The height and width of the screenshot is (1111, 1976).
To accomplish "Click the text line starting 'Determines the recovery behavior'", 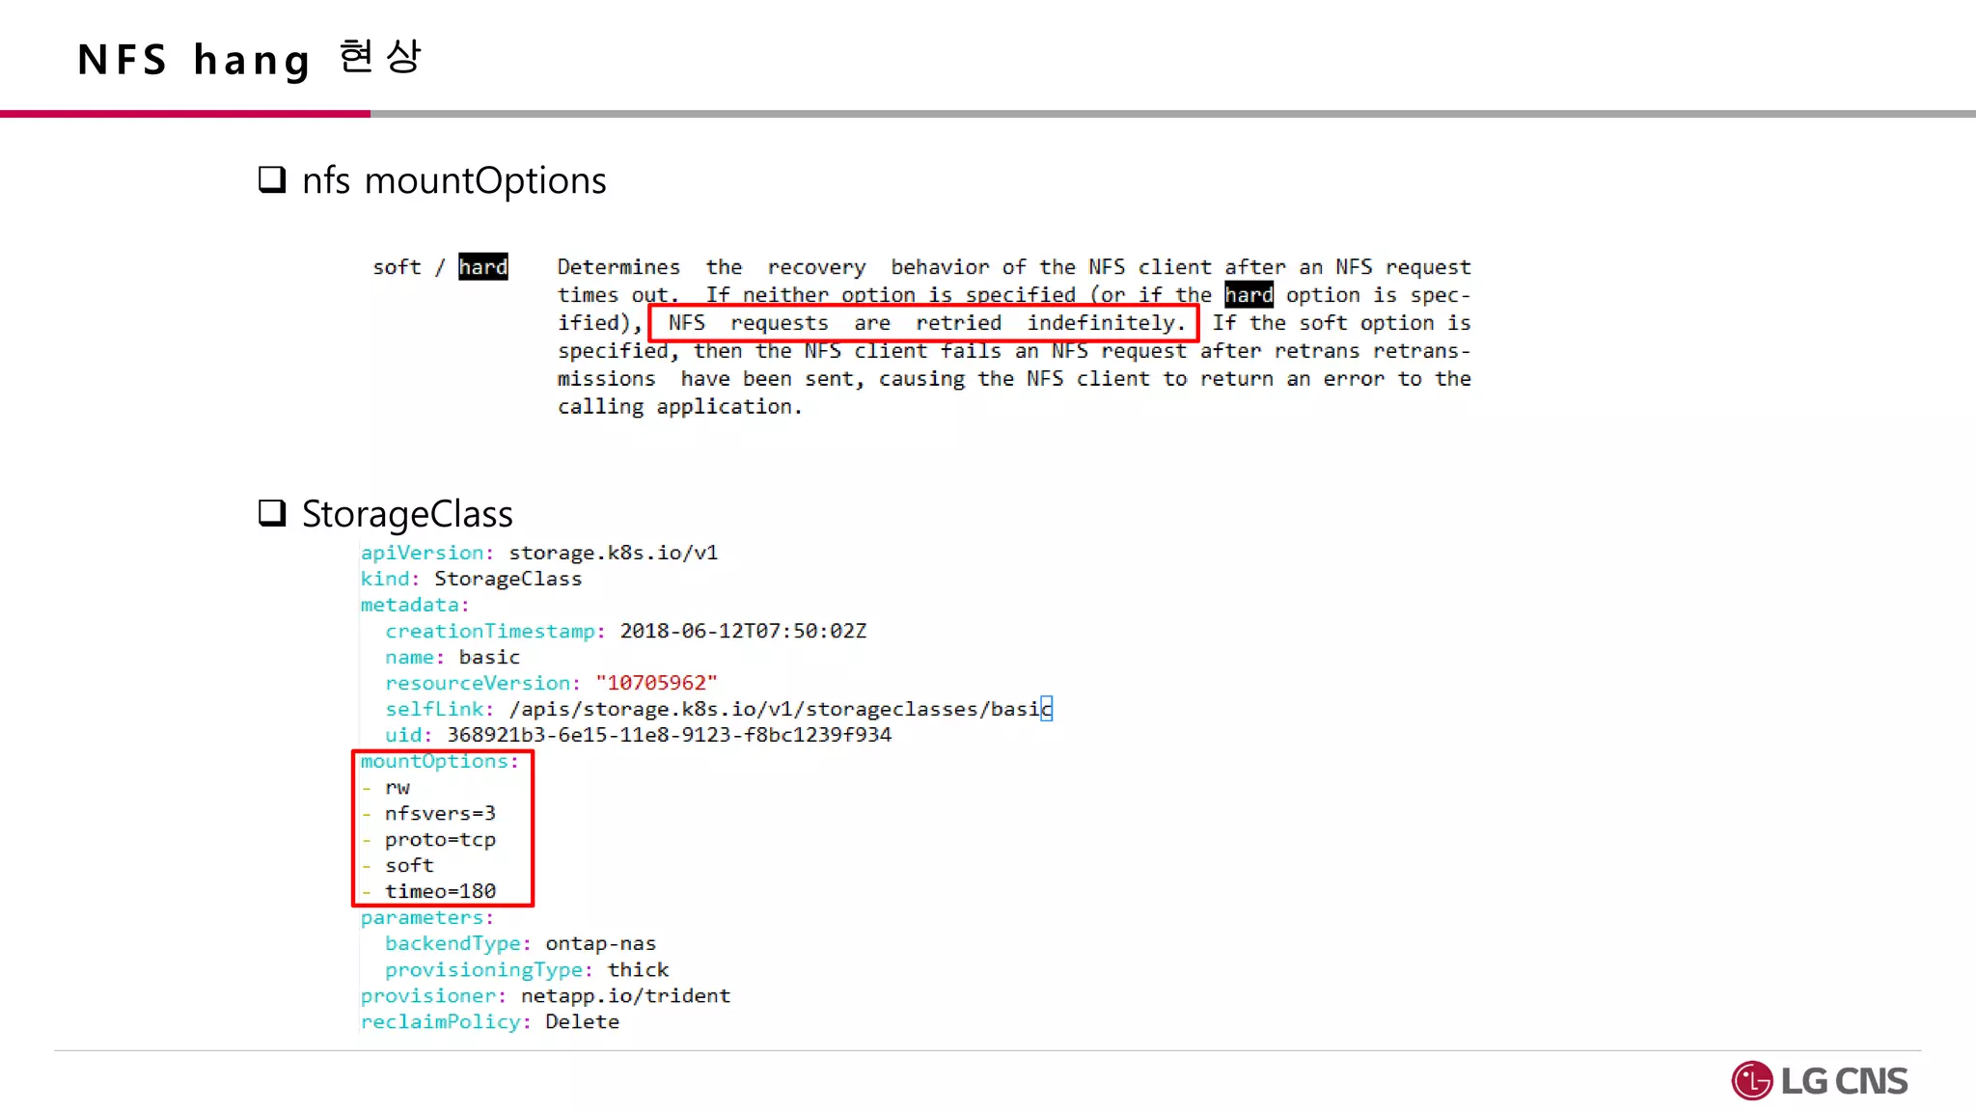I will tap(1014, 267).
